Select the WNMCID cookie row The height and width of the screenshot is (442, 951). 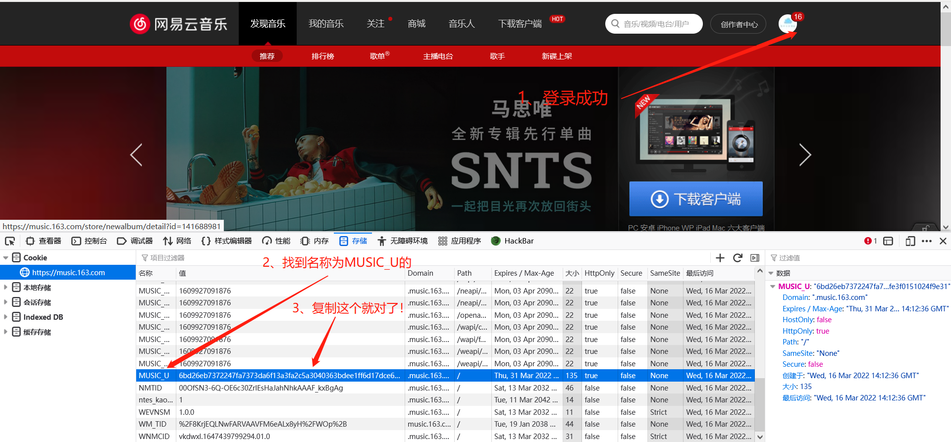(x=445, y=437)
